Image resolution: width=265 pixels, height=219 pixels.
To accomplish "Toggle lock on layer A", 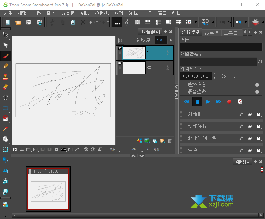I will click(x=120, y=53).
